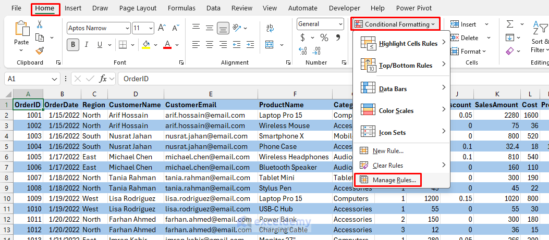Image resolution: width=549 pixels, height=240 pixels.
Task: Toggle Underline formatting
Action: click(100, 44)
